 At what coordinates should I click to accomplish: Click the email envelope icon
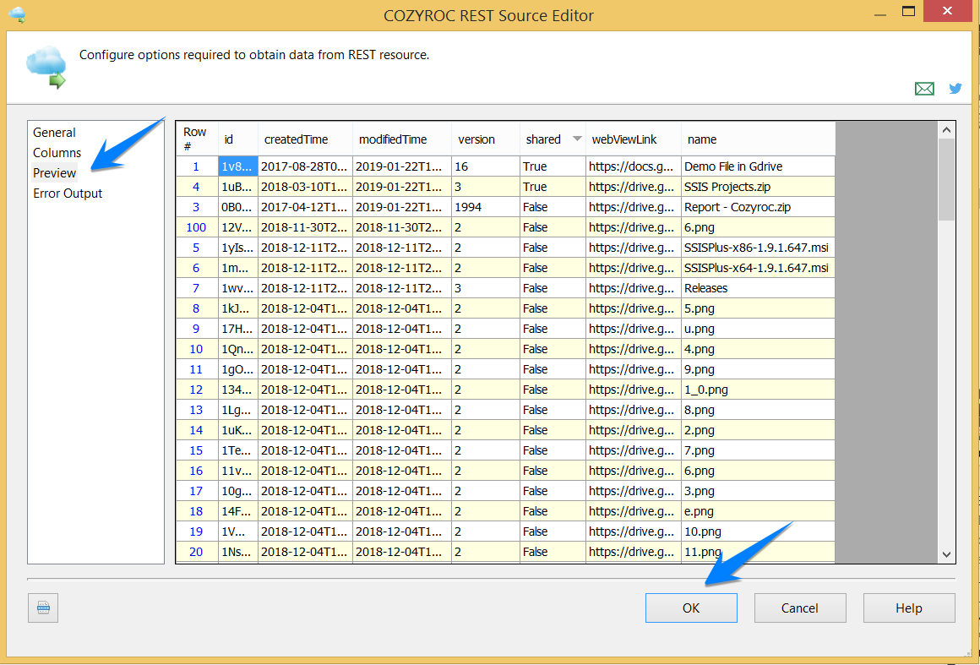coord(924,89)
